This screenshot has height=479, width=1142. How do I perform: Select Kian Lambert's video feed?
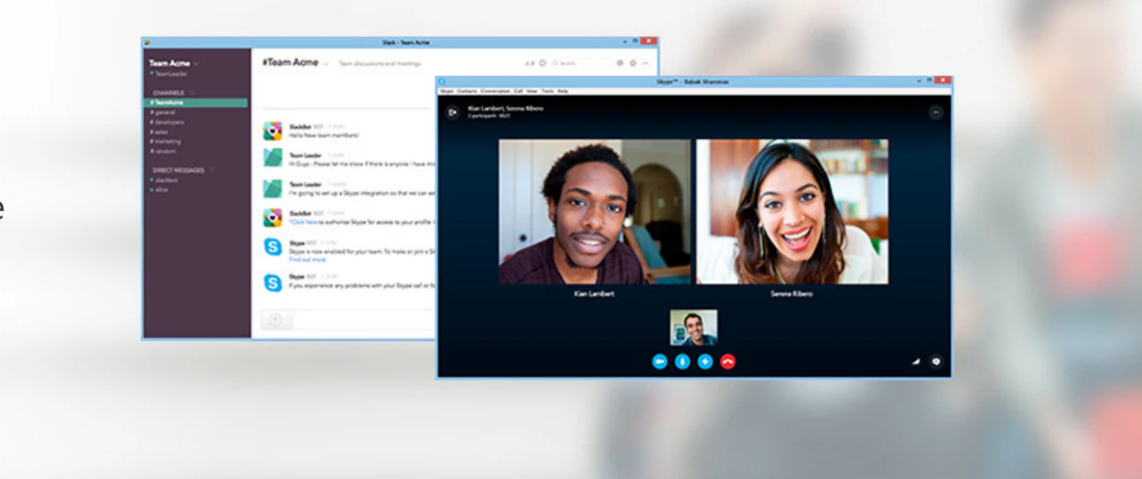coord(595,211)
